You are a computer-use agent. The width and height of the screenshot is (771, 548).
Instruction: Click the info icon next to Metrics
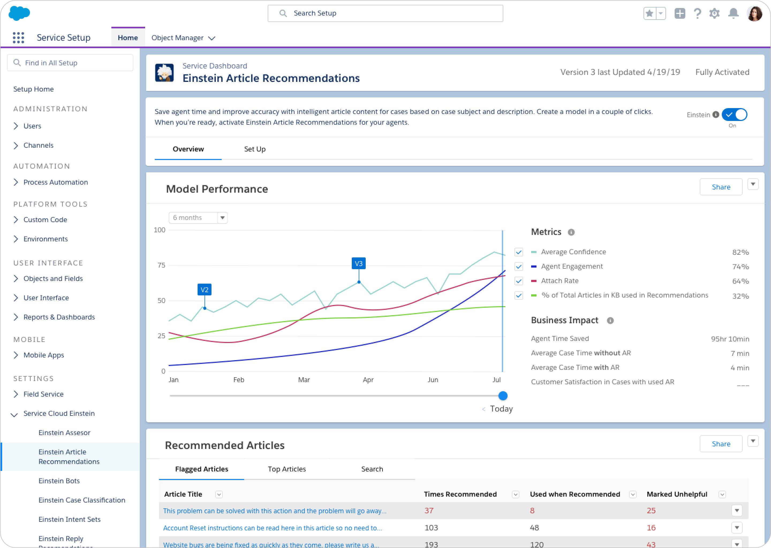click(571, 232)
